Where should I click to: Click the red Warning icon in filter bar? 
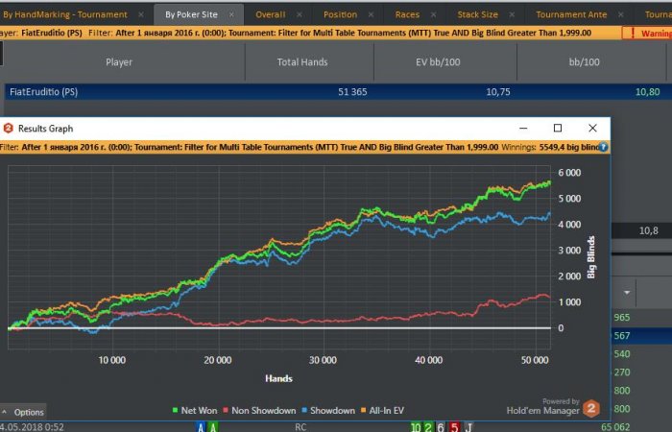pos(629,33)
